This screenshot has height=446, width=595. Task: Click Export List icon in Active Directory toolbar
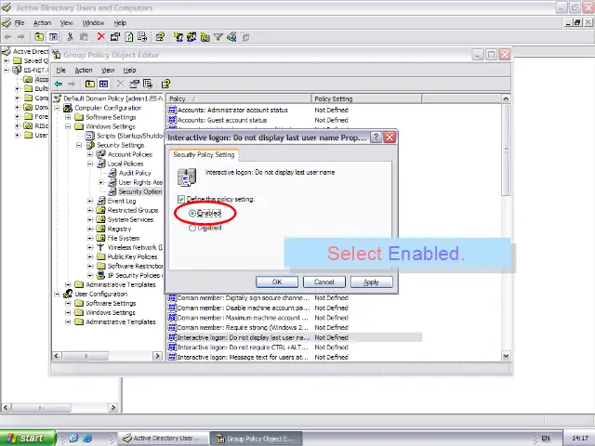click(x=142, y=37)
